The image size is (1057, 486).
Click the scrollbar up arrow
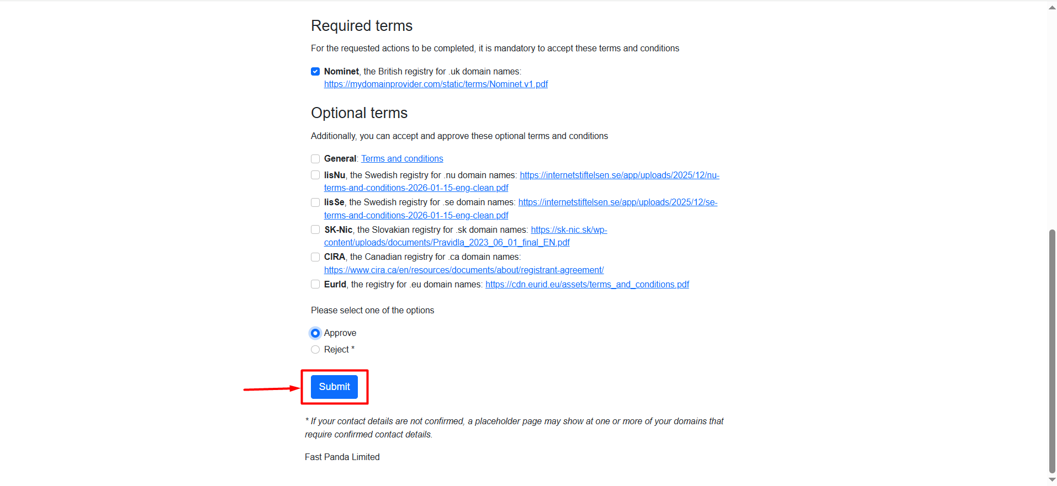(x=1052, y=7)
